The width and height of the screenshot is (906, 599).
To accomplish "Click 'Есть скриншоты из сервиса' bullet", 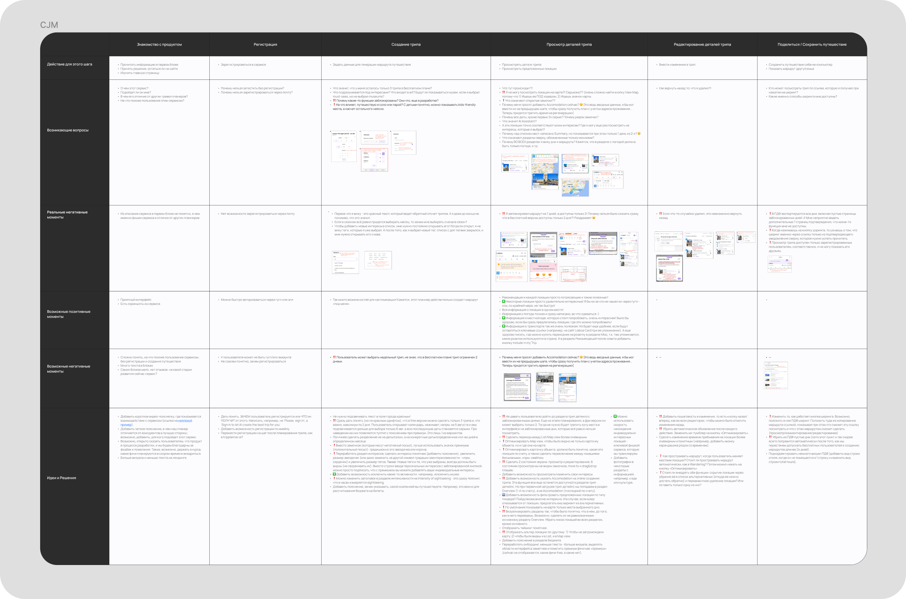I will click(x=140, y=304).
